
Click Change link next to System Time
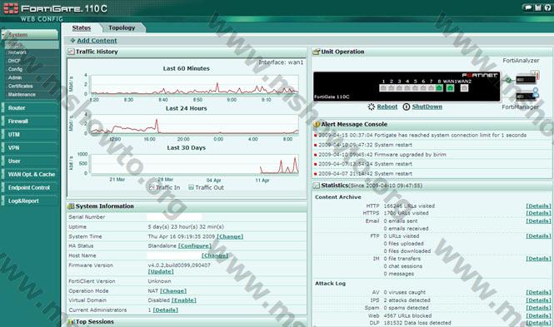[230, 236]
